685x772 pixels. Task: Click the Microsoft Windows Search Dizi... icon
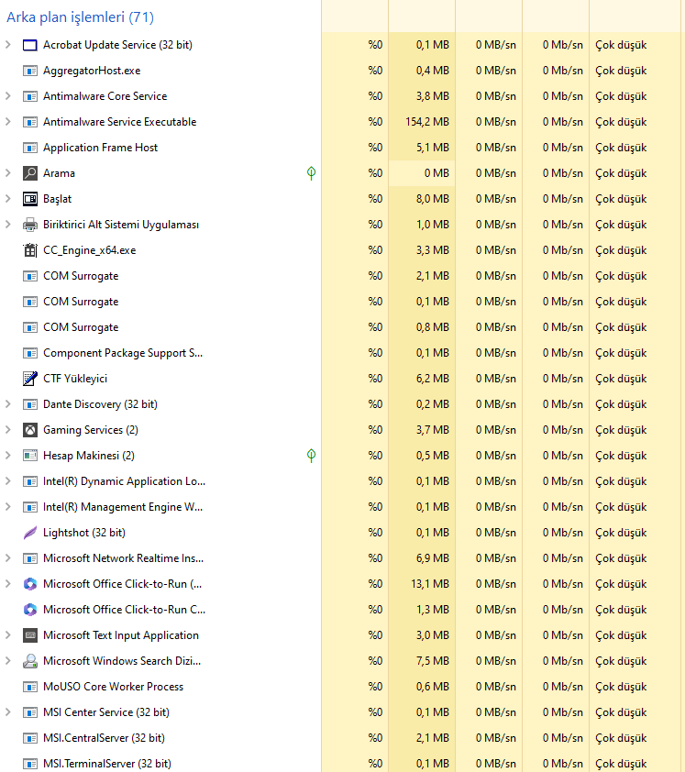click(30, 661)
